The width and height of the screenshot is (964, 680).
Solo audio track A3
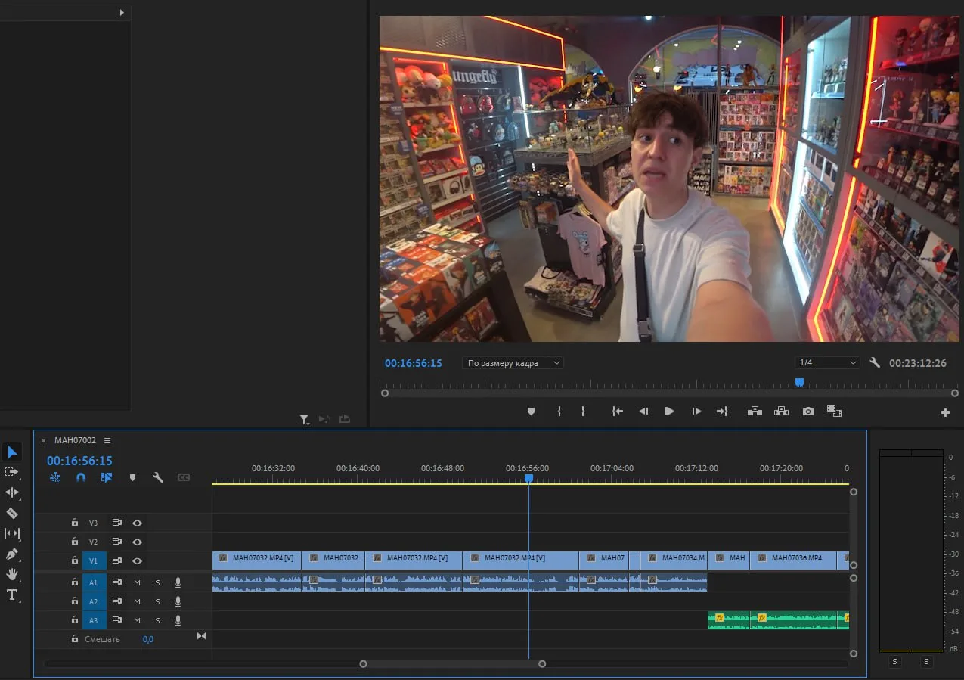pos(157,620)
